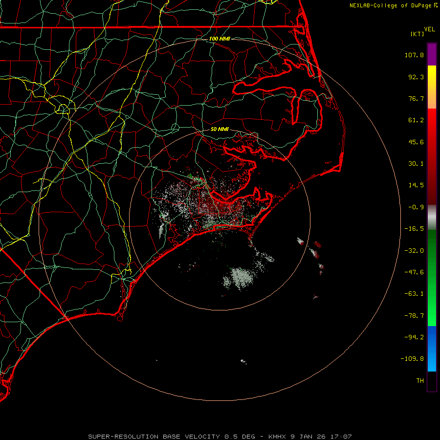
Task: Click the blue band of the velocity color bar
Action: (432, 349)
